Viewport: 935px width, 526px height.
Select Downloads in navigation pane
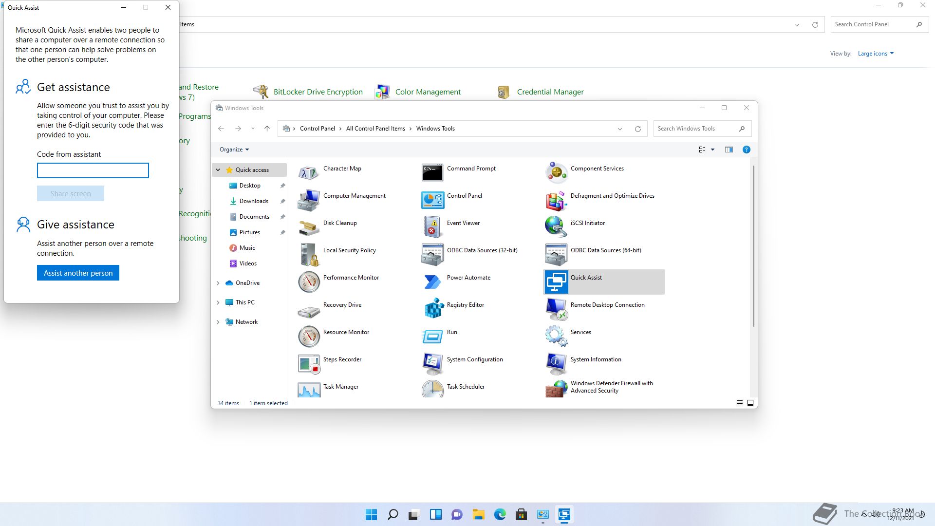click(x=254, y=201)
